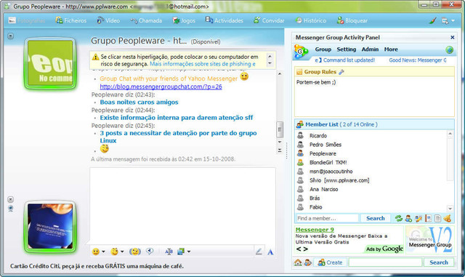
Task: Click the message typing area
Action: (x=182, y=206)
